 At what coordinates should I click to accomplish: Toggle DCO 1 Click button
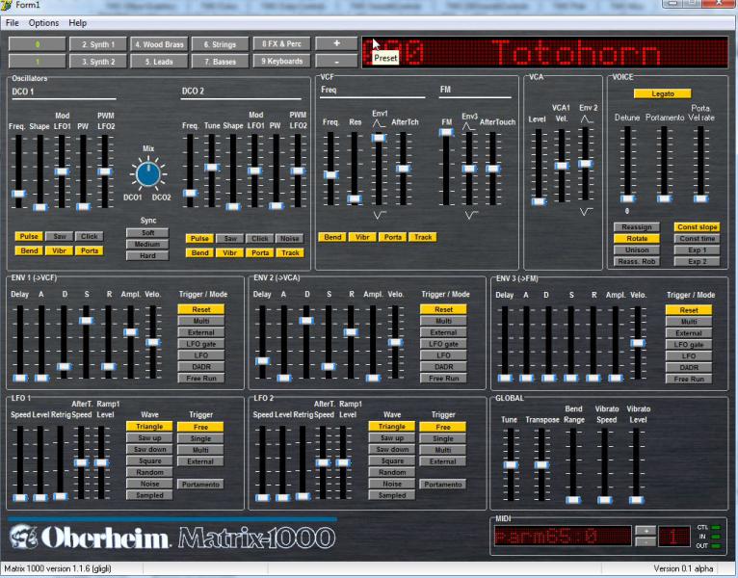point(90,236)
